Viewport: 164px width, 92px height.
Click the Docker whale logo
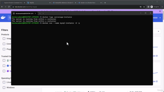point(3,17)
